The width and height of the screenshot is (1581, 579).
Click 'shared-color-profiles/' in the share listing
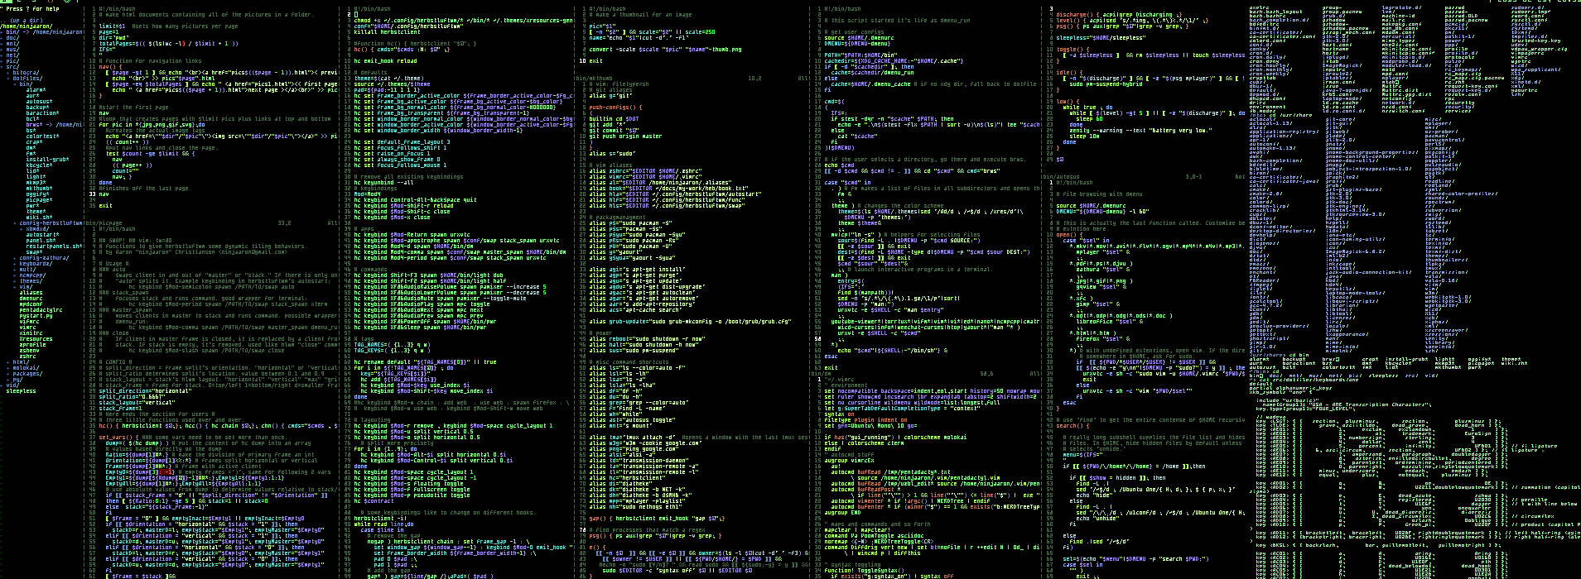point(1461,194)
